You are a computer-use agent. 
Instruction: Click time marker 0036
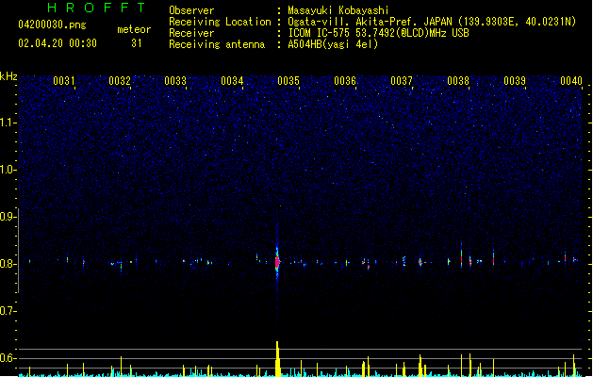coord(345,81)
